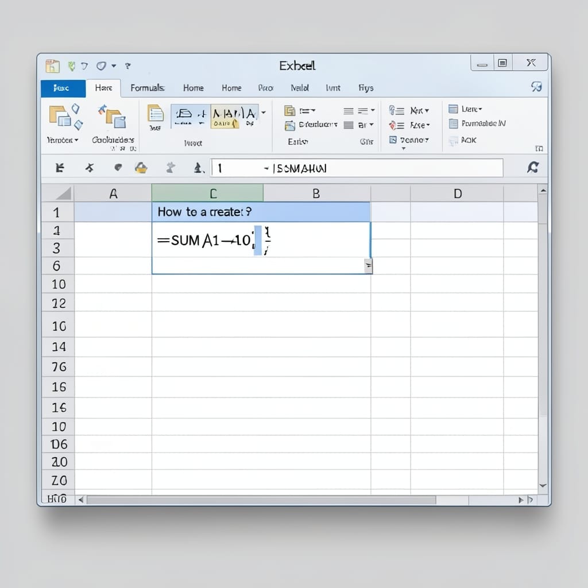This screenshot has height=588, width=588.
Task: Click the first arrow icon on formula toolbar
Action: pyautogui.click(x=60, y=168)
